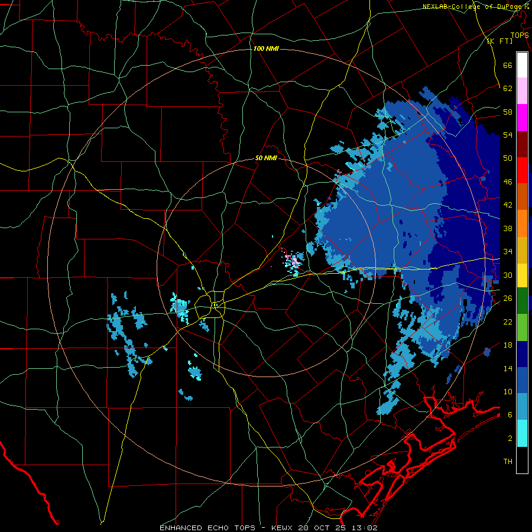Choose the cyan legend swatch
This screenshot has height=532, width=532.
click(x=522, y=433)
